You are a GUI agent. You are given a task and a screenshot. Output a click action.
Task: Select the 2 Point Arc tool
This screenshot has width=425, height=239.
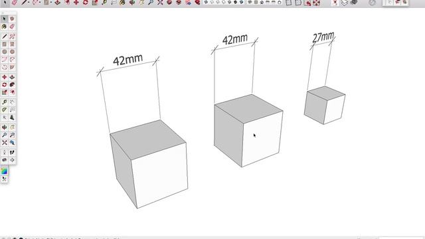pyautogui.click(x=12, y=59)
